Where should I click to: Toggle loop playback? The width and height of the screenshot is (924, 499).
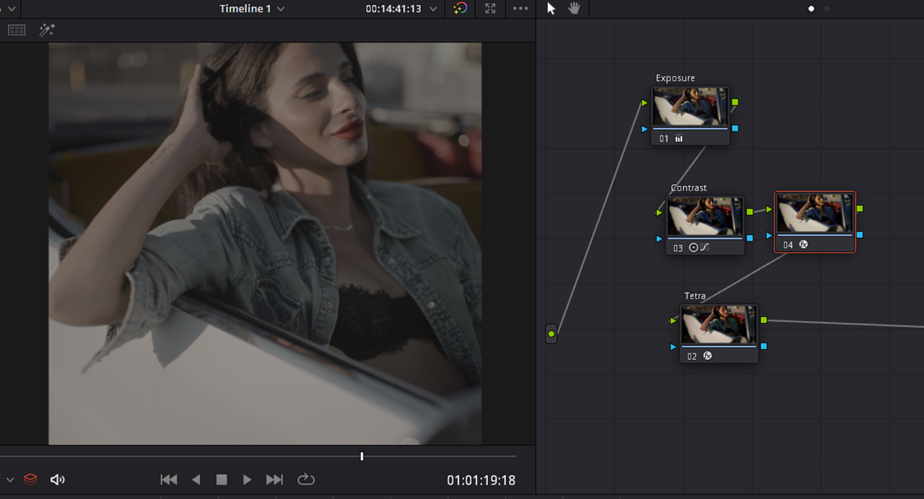[x=306, y=479]
